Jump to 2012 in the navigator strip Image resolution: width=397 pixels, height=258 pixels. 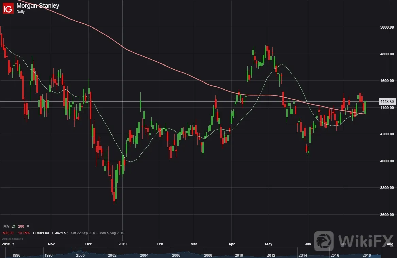[271, 255]
